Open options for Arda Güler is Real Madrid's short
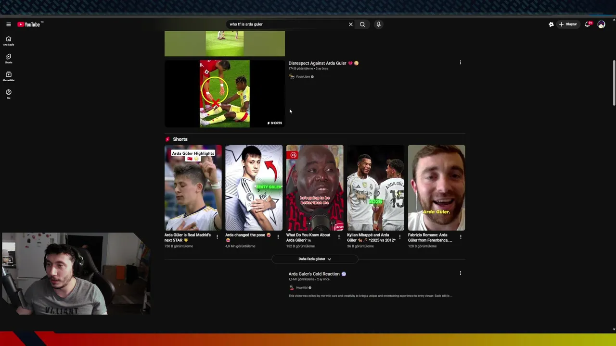This screenshot has height=346, width=616. coord(217,237)
